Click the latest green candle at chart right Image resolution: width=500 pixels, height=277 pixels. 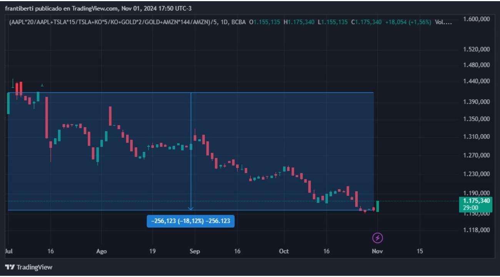pos(378,206)
